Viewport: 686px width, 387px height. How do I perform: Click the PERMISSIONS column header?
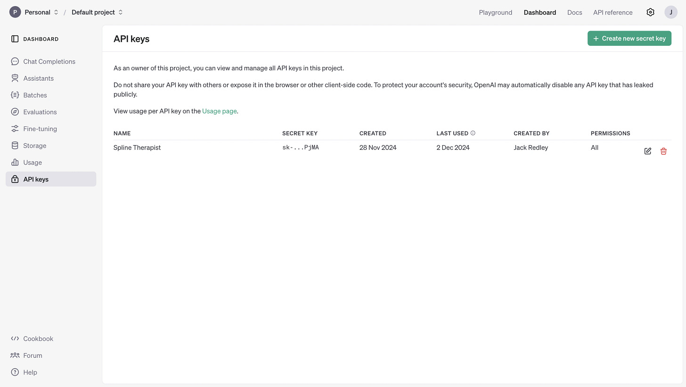(x=611, y=133)
